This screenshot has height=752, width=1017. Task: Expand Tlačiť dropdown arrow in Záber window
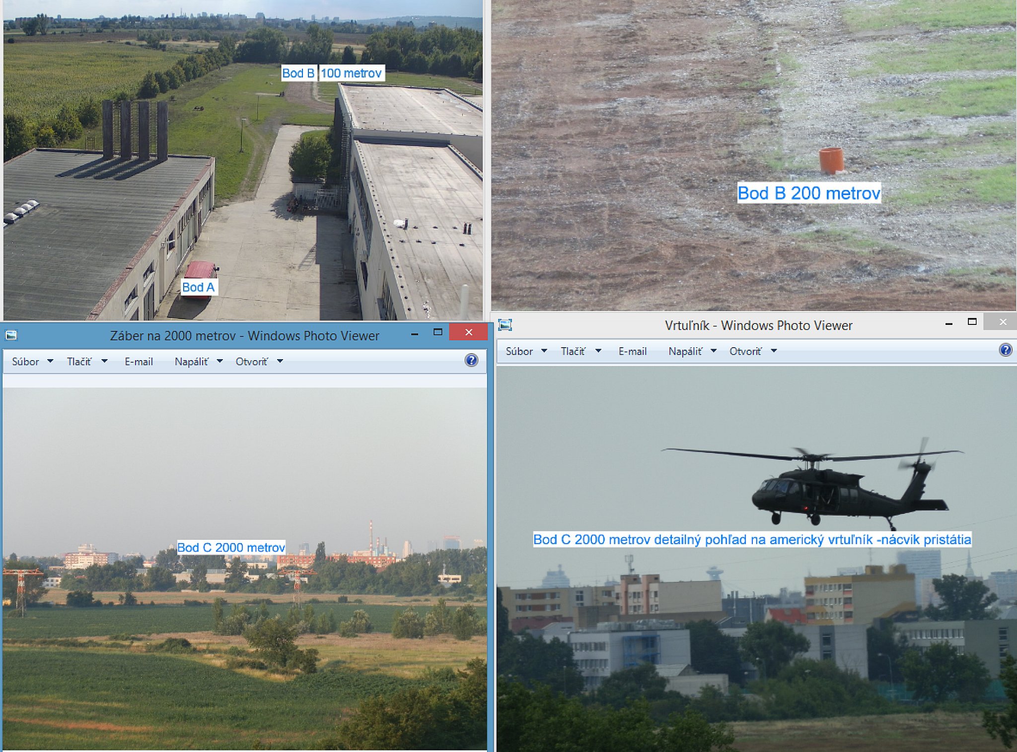pyautogui.click(x=104, y=361)
